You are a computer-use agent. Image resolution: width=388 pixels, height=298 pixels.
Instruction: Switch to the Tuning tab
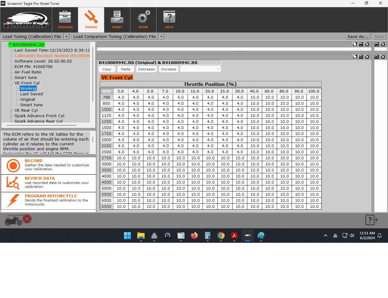click(x=91, y=20)
